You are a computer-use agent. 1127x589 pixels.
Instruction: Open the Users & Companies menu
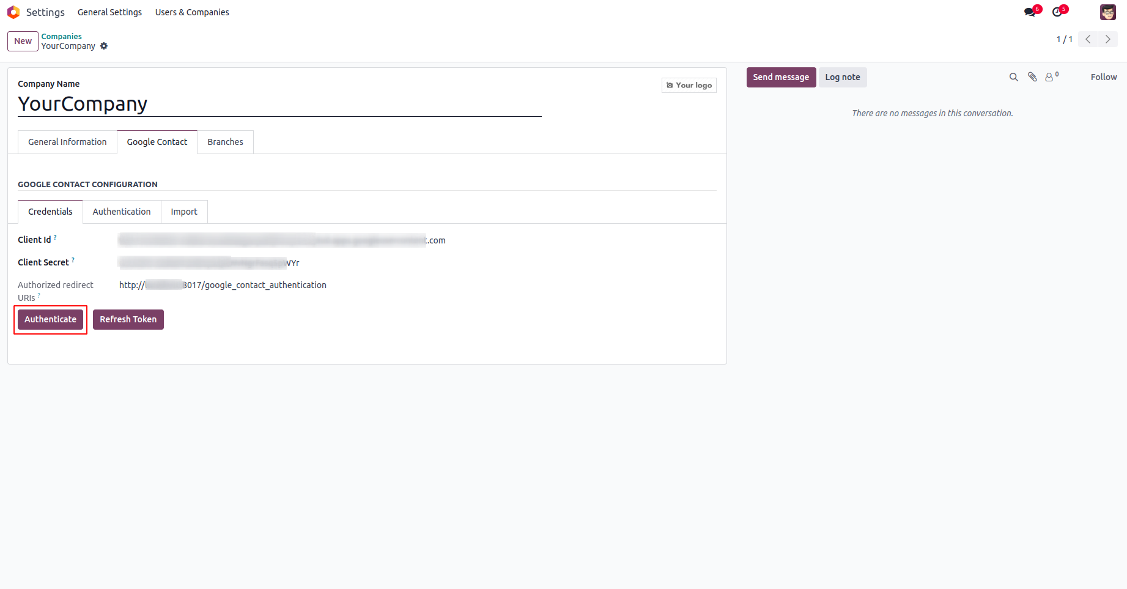pyautogui.click(x=192, y=12)
